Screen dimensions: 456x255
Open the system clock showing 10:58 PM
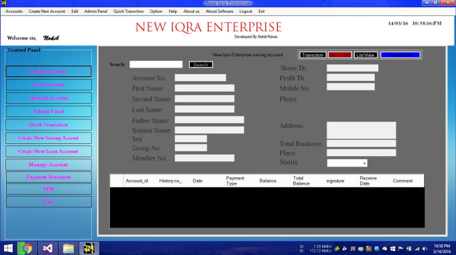tap(442, 248)
